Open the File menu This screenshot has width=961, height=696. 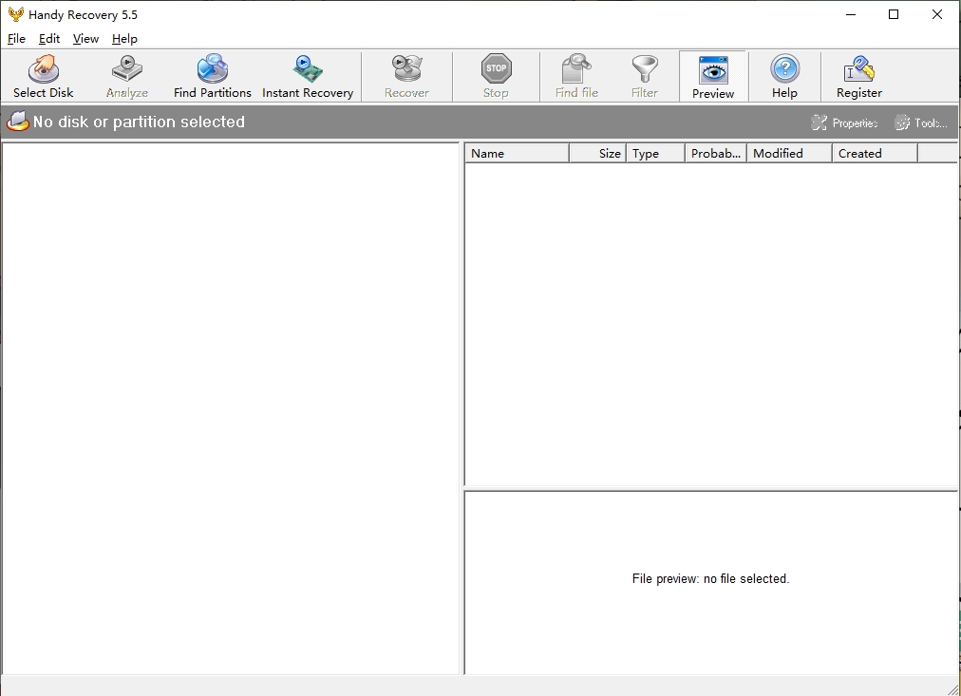click(16, 39)
